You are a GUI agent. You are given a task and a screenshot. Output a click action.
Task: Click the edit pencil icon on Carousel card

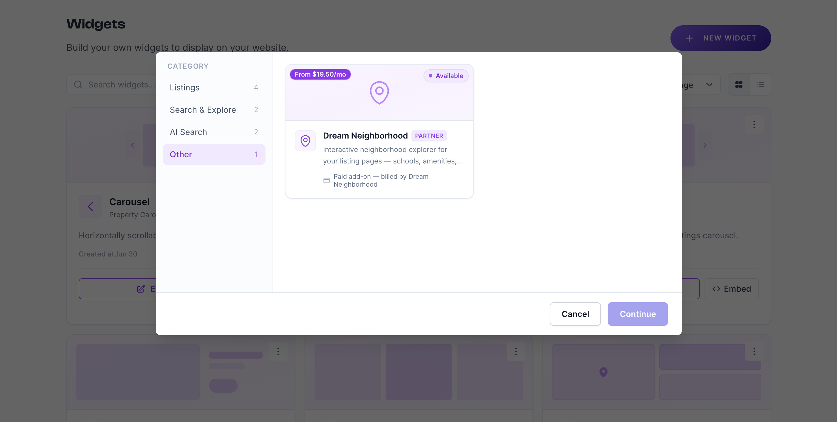tap(141, 288)
